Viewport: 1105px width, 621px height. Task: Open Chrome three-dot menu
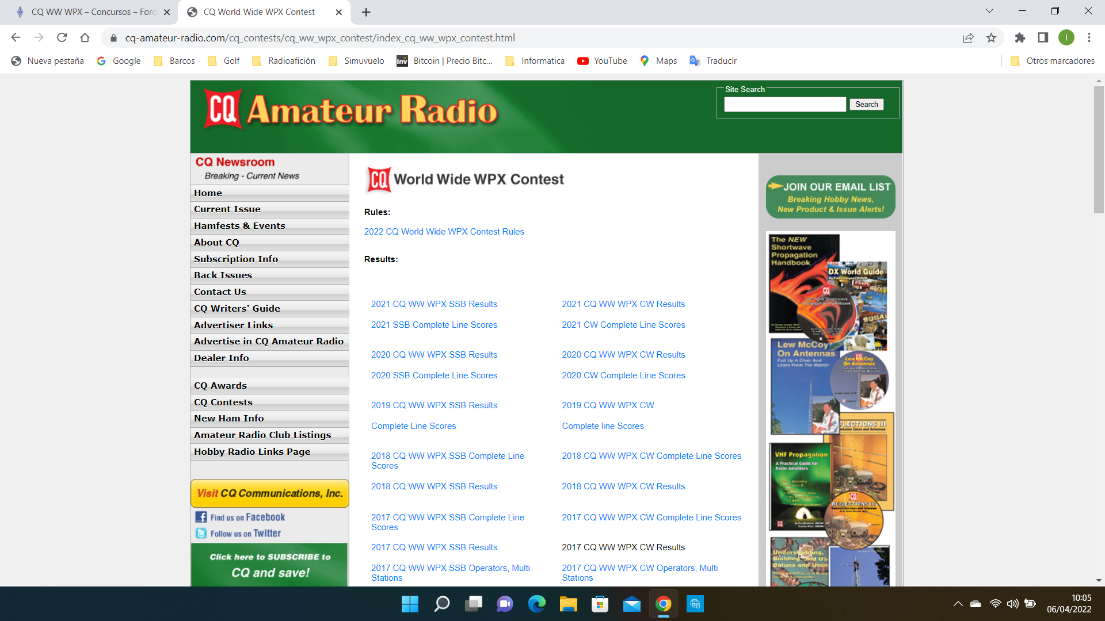click(1089, 37)
